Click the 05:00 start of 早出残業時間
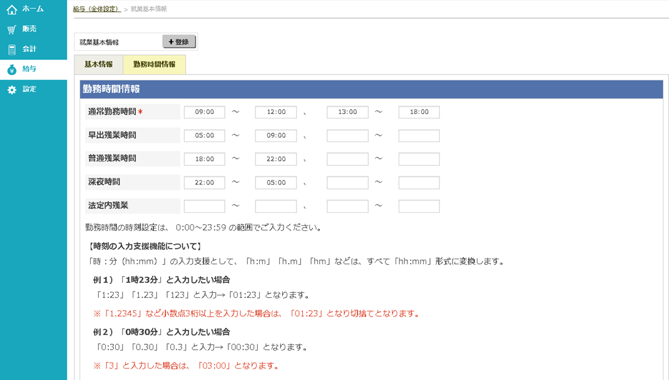Screen dimensions: 669x380 204,135
